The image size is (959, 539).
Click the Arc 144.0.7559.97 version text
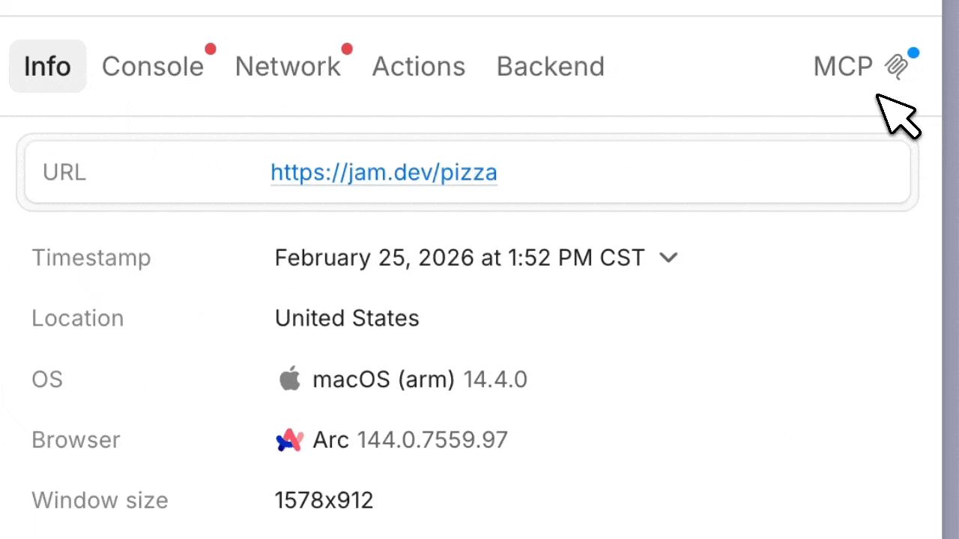point(410,440)
